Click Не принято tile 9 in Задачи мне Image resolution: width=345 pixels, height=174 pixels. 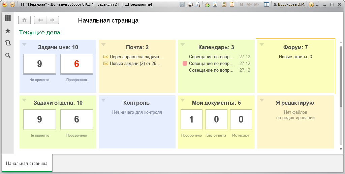click(40, 64)
